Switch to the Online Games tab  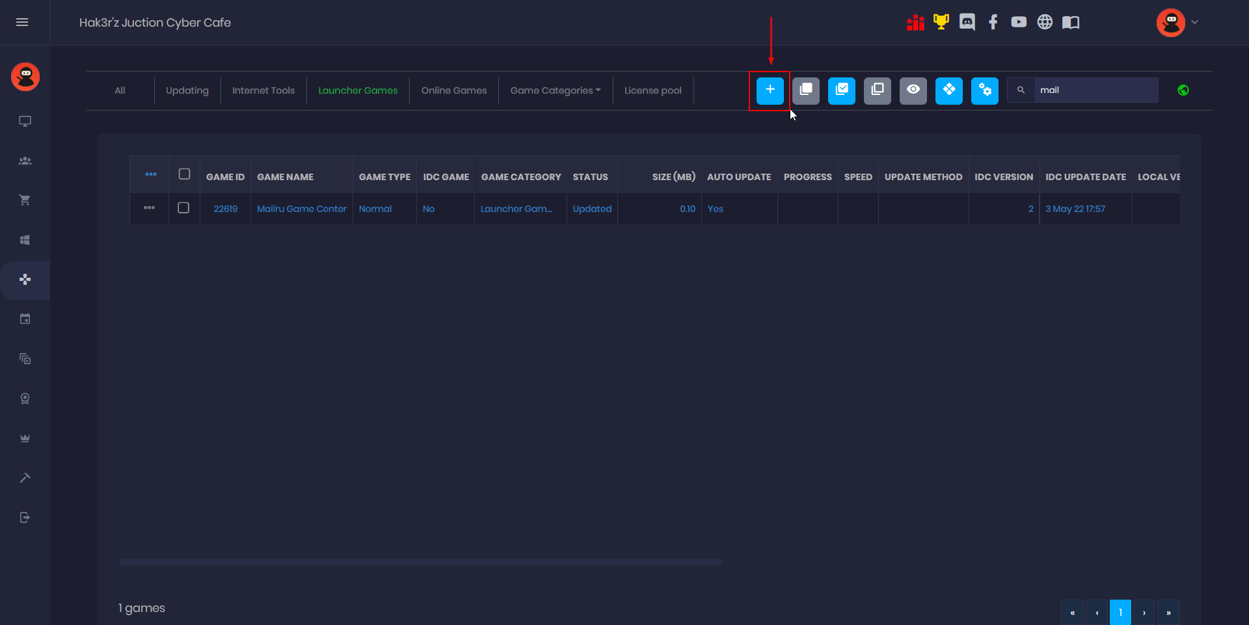pyautogui.click(x=453, y=90)
